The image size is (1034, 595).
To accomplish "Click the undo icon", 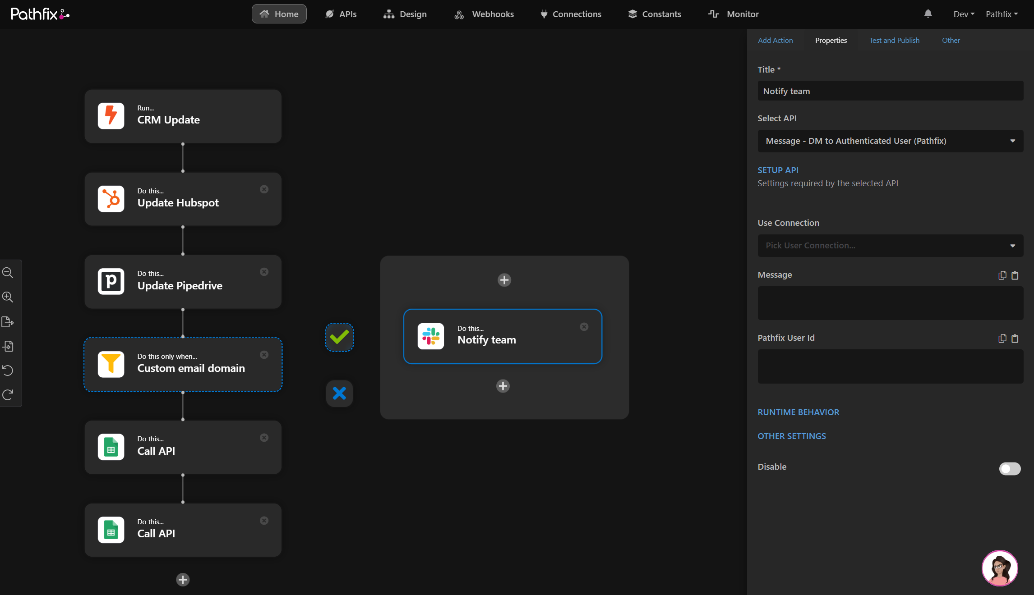I will click(8, 371).
